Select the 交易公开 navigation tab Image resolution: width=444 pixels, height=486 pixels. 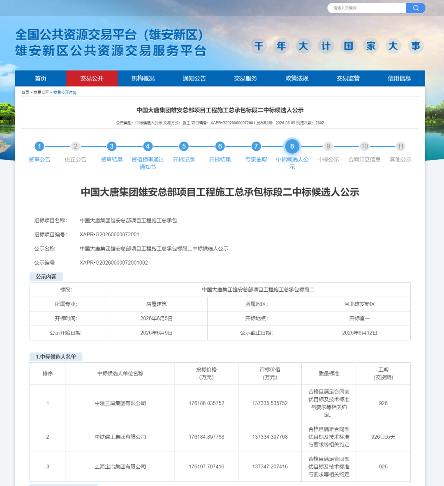pos(92,78)
